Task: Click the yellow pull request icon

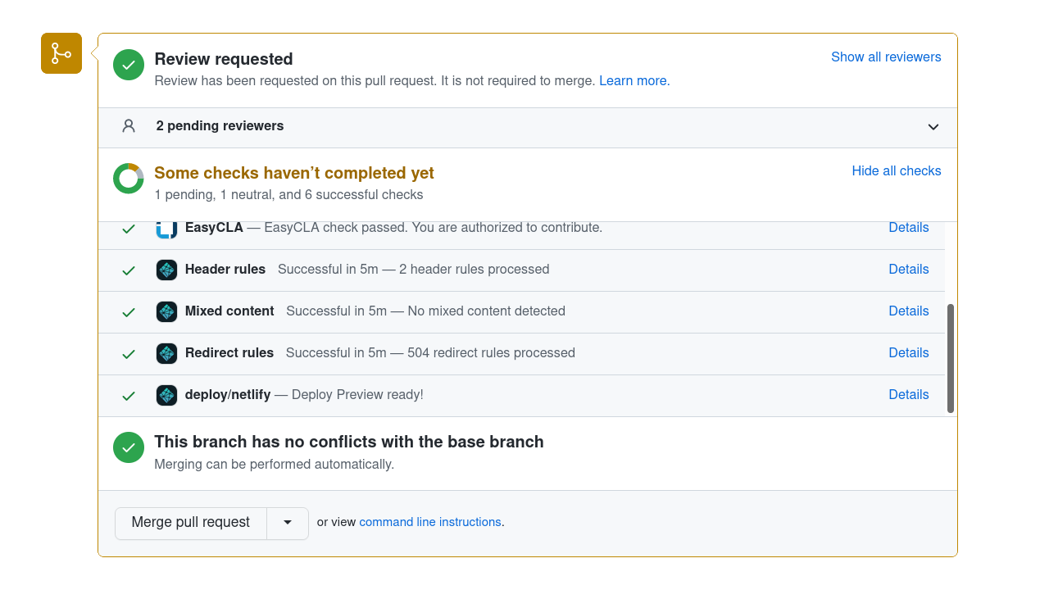Action: pyautogui.click(x=61, y=52)
